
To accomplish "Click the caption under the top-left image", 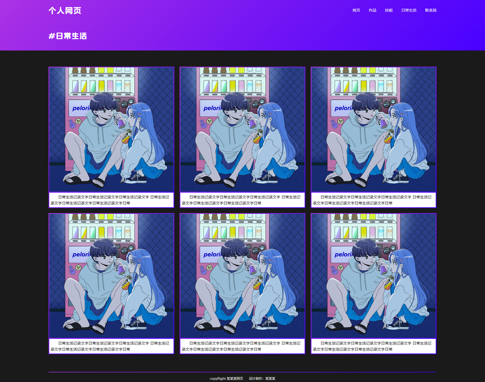I will tap(111, 200).
